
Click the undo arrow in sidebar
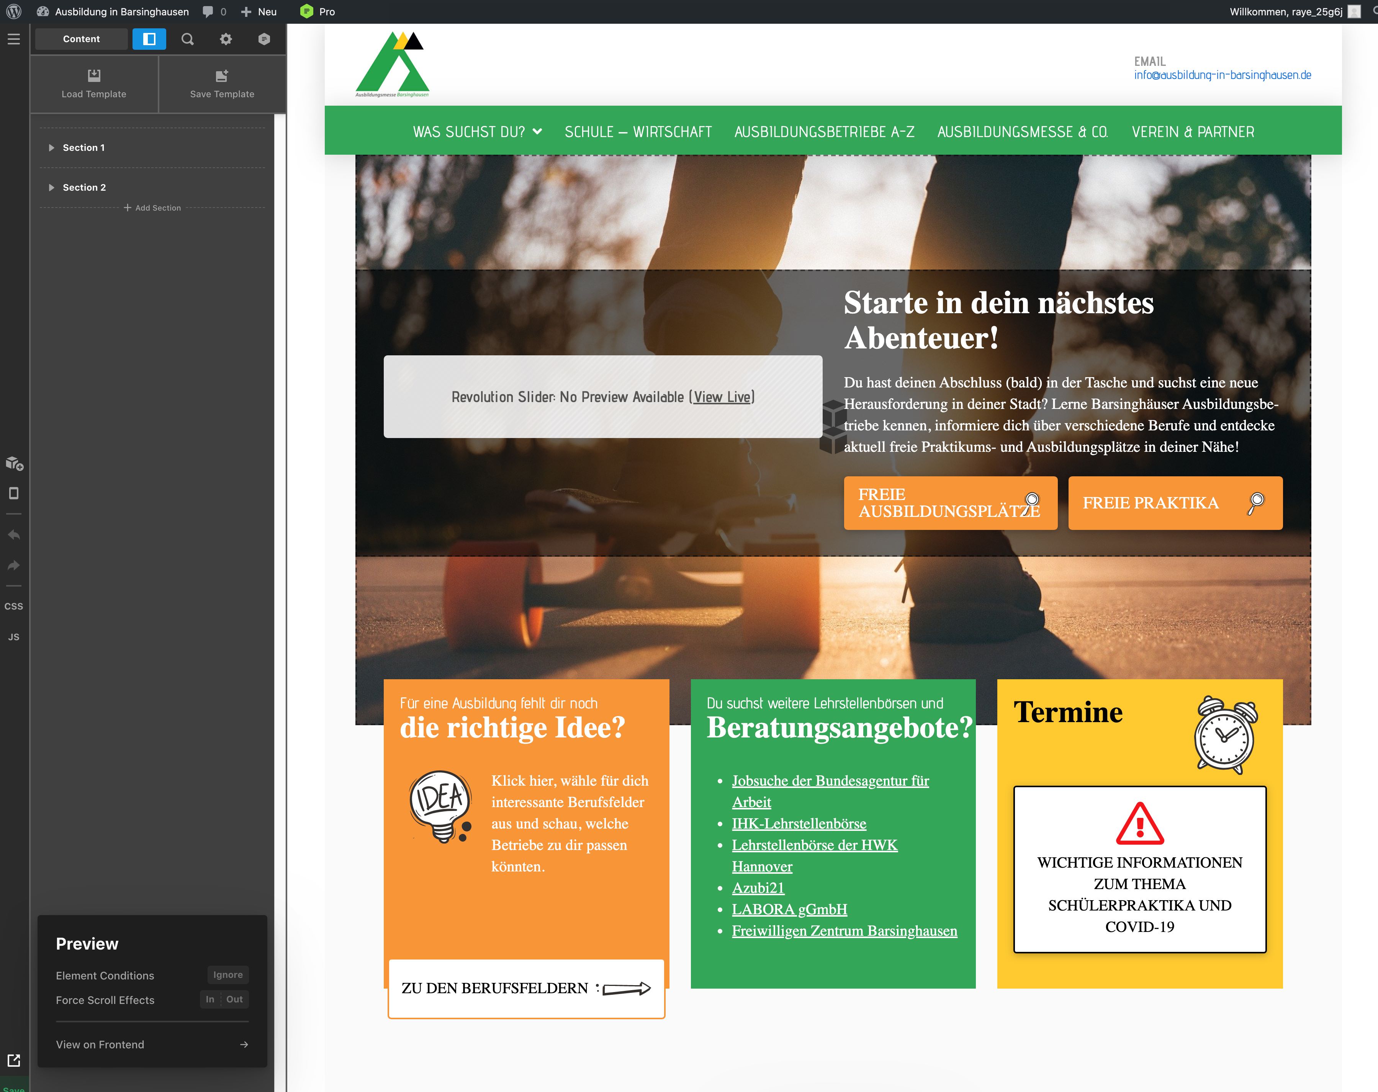pos(13,535)
